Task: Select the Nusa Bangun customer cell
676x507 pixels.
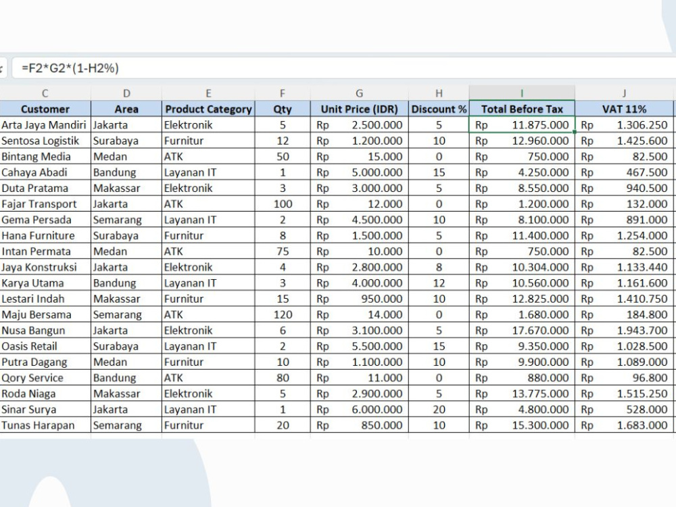Action: coord(45,331)
